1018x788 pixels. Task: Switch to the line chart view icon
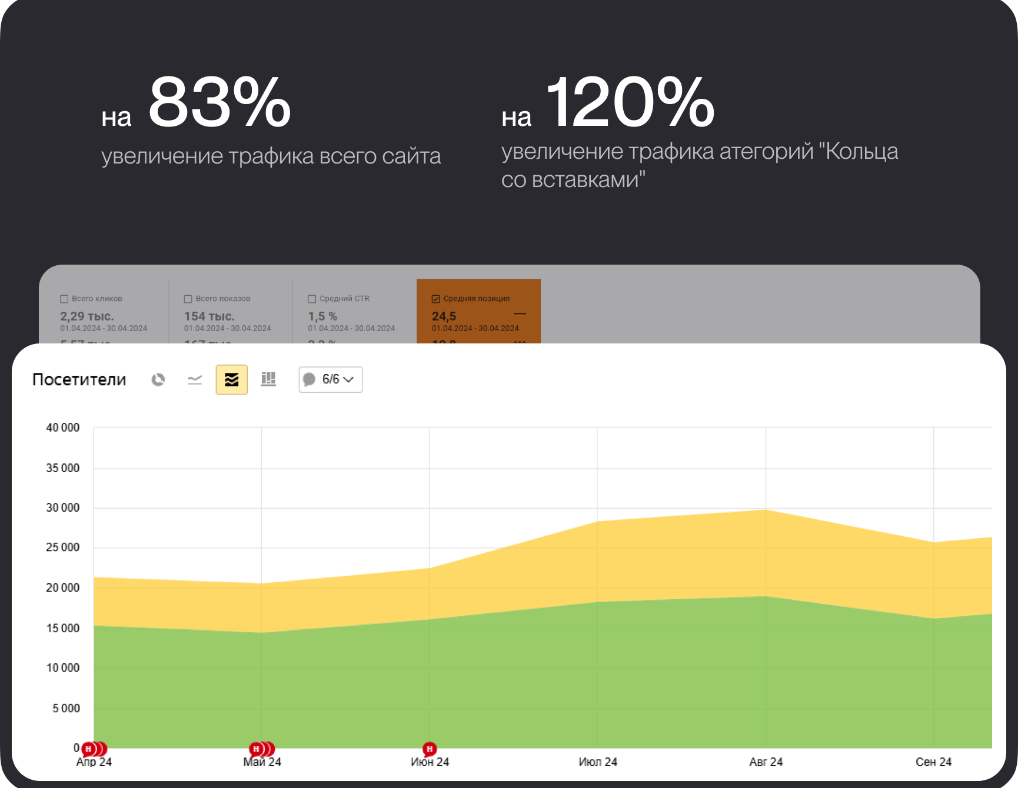(x=195, y=379)
